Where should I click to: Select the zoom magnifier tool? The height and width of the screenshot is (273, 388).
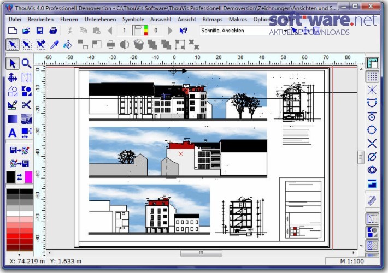tap(26, 63)
